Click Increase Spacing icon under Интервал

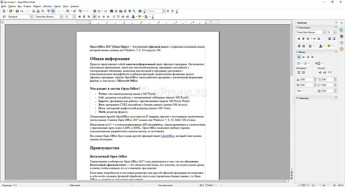coord(299,73)
